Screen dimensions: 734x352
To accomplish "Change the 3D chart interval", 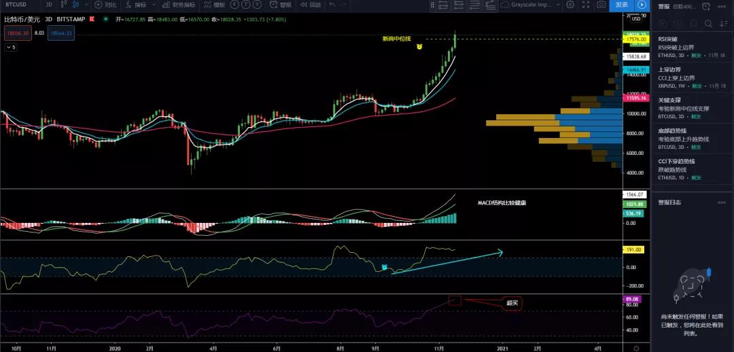I will (x=49, y=5).
